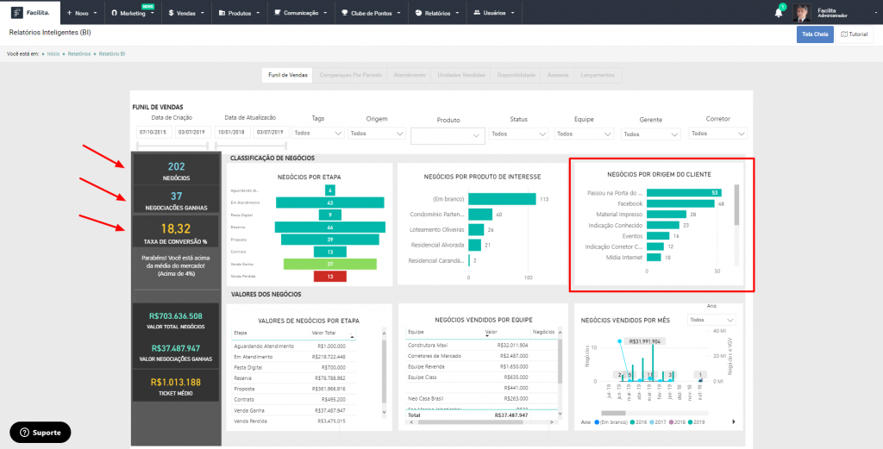This screenshot has height=449, width=883.
Task: Click the 2019 legend color marker
Action: (x=689, y=422)
